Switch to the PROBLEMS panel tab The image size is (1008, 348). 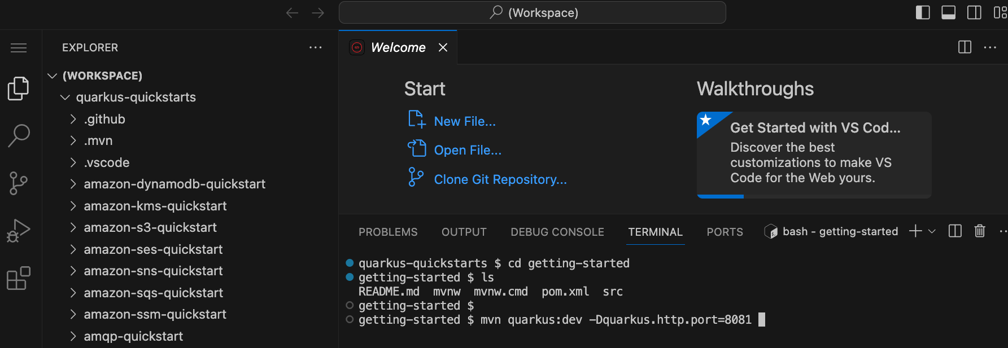coord(388,232)
